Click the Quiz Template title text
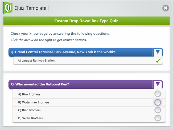This screenshot has height=130, width=173. (x=30, y=8)
